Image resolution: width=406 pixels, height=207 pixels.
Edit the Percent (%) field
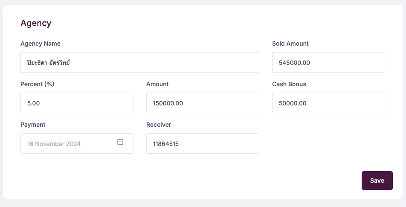point(77,103)
